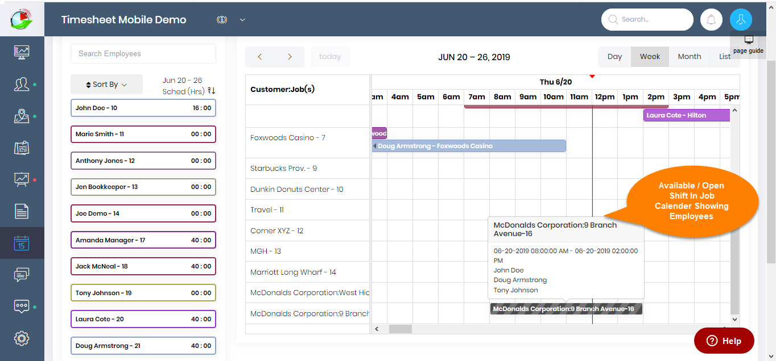Open the chat messages icon in sidebar
Screen dimensions: 776x361
22,275
